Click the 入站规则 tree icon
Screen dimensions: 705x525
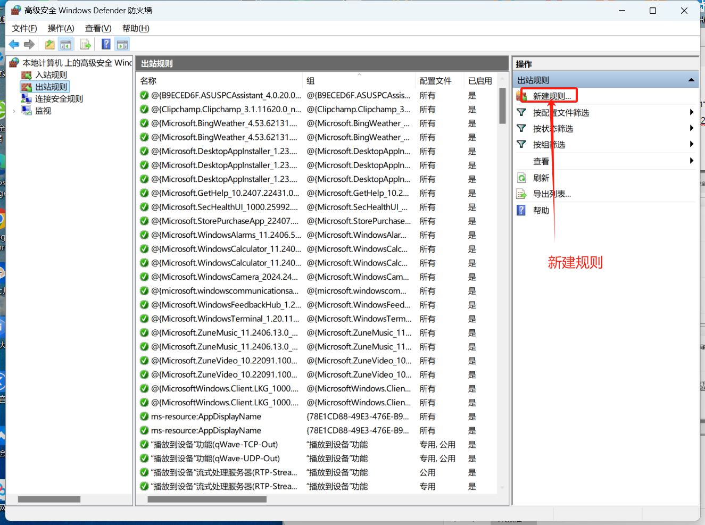click(27, 75)
